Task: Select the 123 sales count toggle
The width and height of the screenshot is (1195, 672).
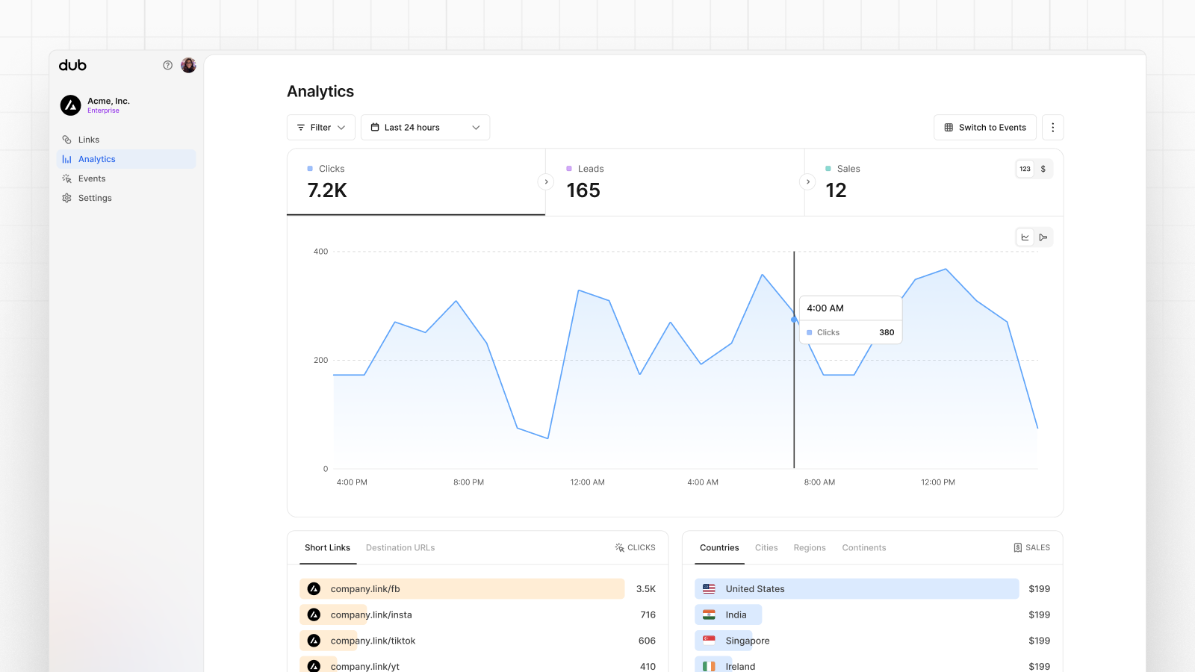Action: tap(1025, 169)
